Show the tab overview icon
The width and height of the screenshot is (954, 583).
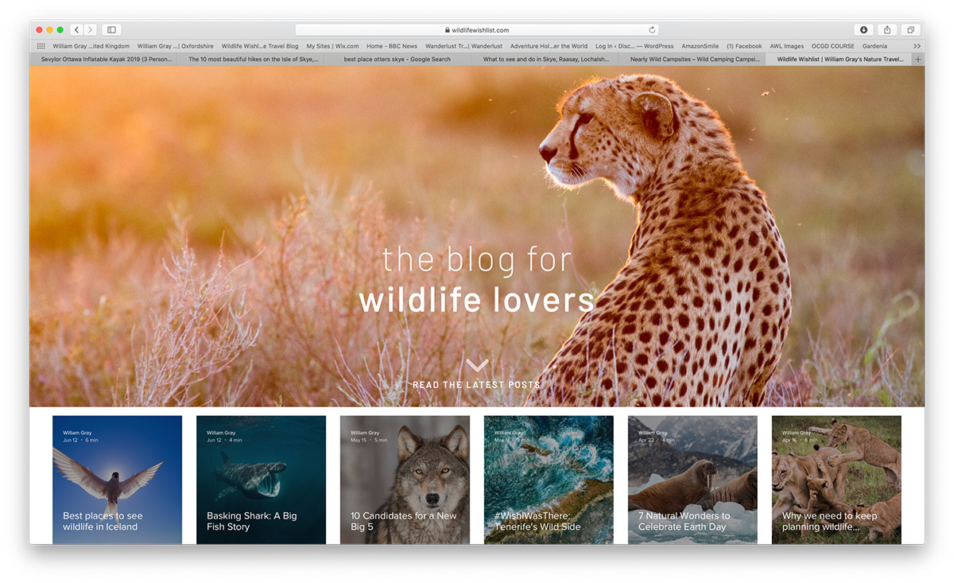coord(911,30)
